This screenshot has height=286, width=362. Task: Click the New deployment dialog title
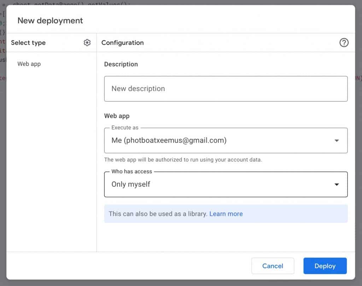click(50, 20)
